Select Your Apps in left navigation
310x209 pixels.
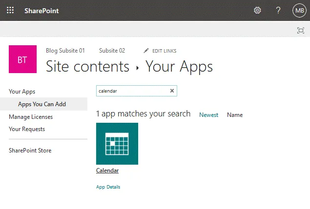pos(22,92)
